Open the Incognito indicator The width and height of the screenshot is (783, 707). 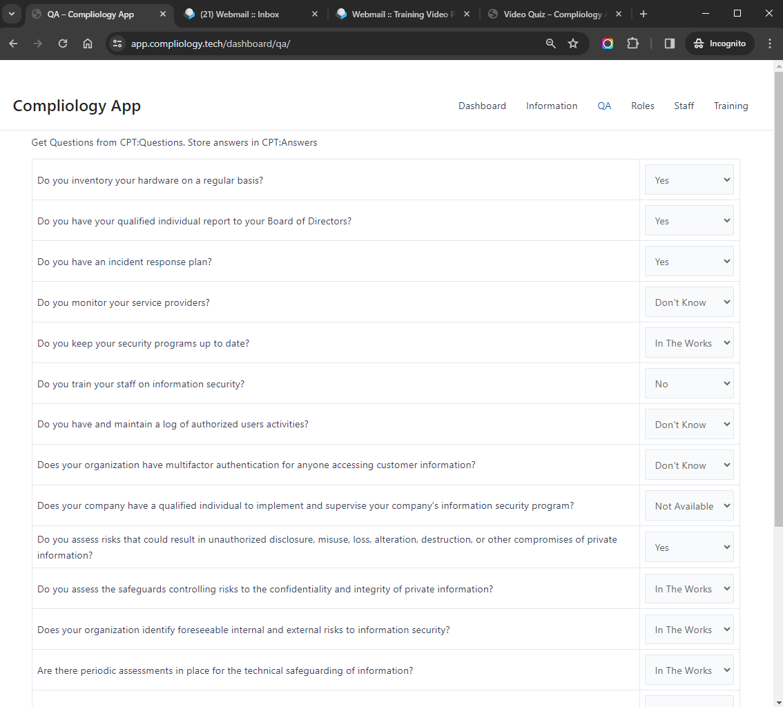click(x=719, y=43)
